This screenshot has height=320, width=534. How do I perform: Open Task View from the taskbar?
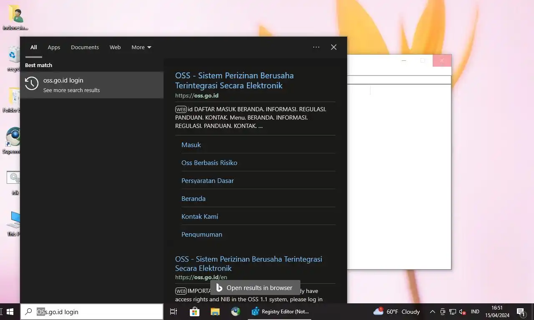(174, 312)
